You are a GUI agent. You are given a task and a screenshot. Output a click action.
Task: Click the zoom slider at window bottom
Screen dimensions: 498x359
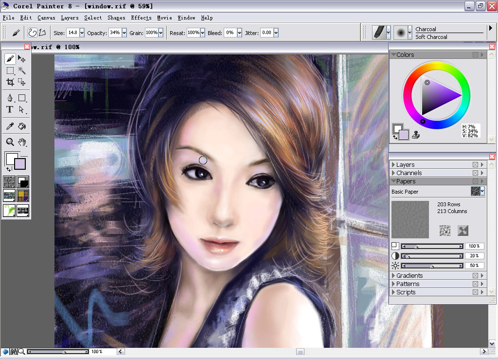point(58,352)
